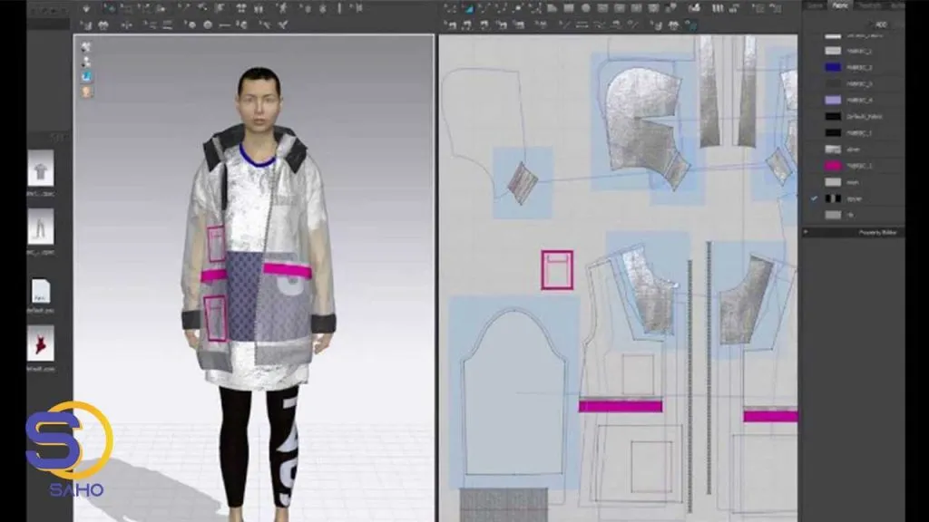Pick the lavender fabric swatch in the list
The height and width of the screenshot is (522, 929).
(832, 100)
